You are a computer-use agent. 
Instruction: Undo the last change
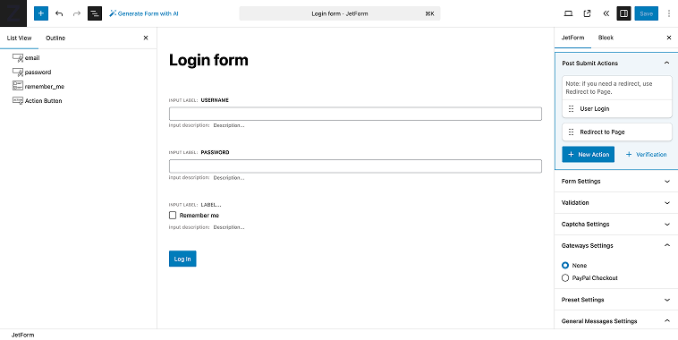click(x=59, y=13)
